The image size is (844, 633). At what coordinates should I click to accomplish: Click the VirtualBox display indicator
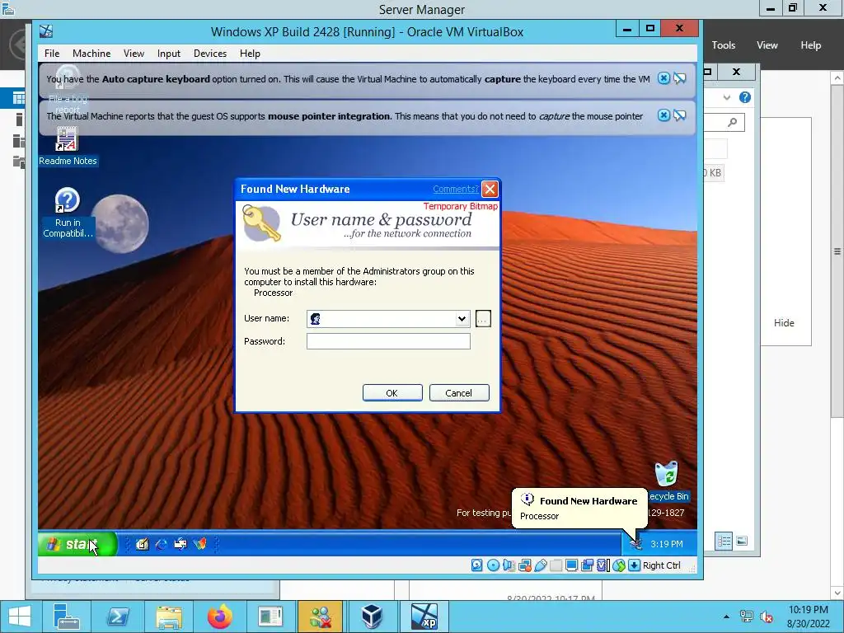[x=572, y=565]
